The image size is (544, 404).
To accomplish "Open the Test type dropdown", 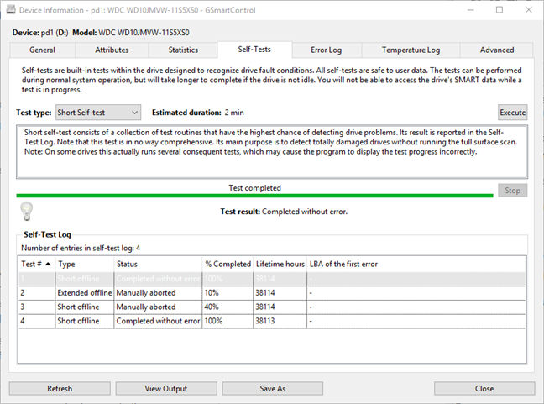I will click(x=98, y=113).
